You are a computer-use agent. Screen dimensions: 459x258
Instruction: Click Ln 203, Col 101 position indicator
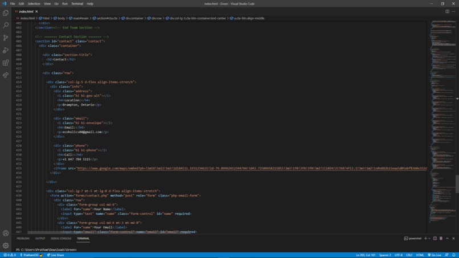point(366,255)
